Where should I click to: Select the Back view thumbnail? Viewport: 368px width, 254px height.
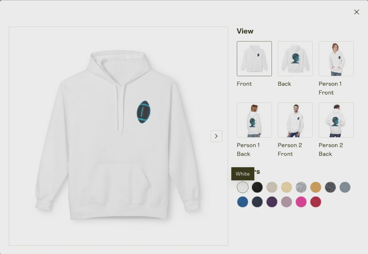[x=295, y=59]
